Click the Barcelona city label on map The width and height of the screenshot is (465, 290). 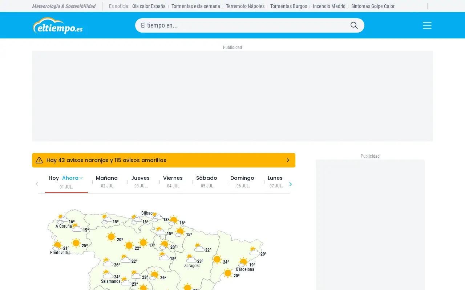(245, 269)
